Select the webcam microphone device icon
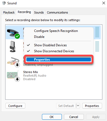This screenshot has width=107, height=121. click(x=13, y=33)
